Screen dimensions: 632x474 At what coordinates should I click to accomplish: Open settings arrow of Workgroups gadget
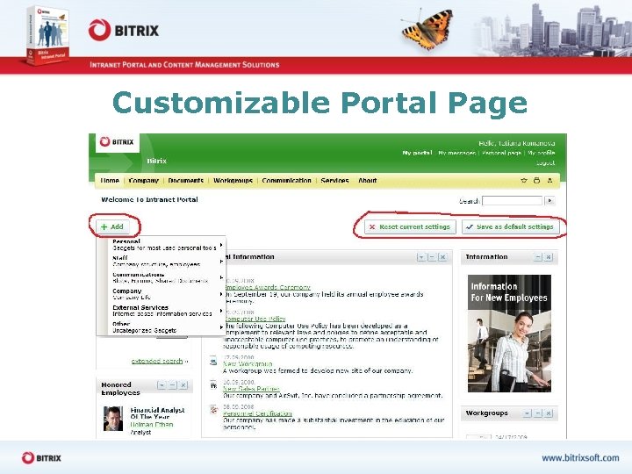[x=527, y=413]
